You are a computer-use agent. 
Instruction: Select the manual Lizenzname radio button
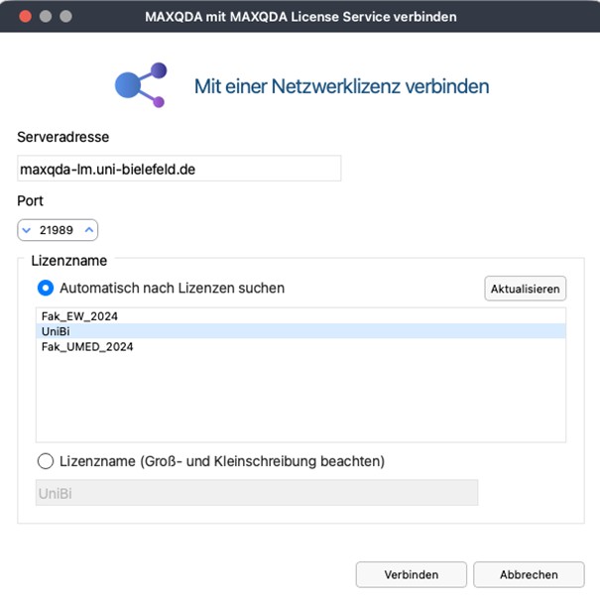[x=46, y=461]
